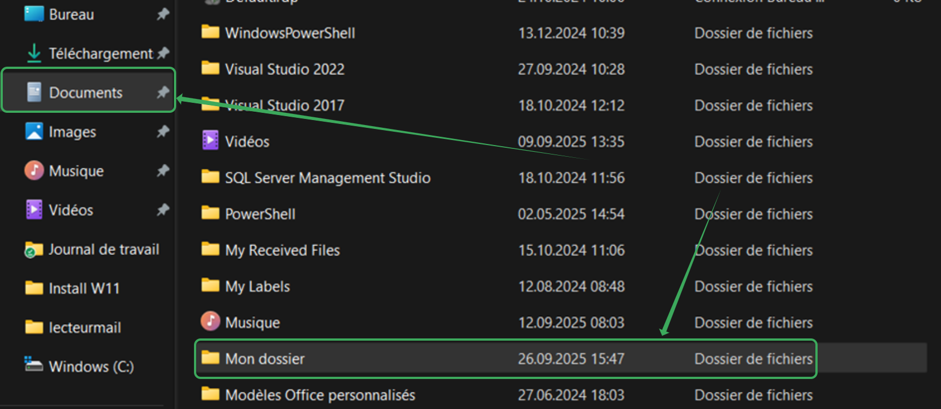Click the My Received Files folder icon

[x=210, y=248]
